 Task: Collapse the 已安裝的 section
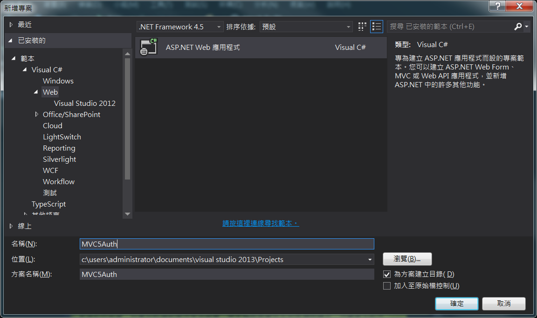pos(11,41)
